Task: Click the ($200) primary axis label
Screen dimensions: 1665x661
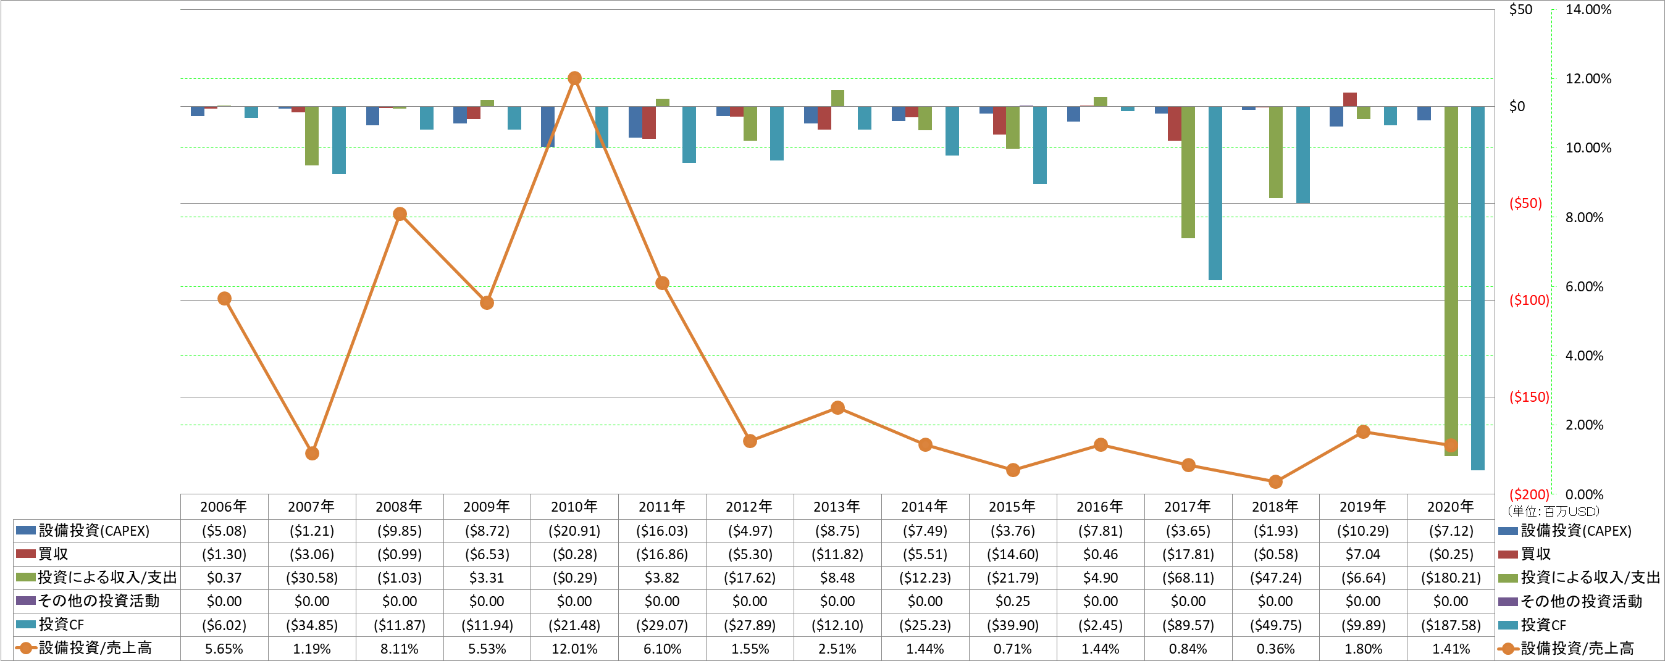Action: click(1529, 494)
